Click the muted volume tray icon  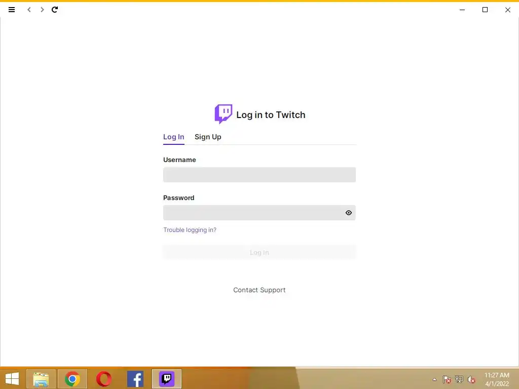[471, 379]
